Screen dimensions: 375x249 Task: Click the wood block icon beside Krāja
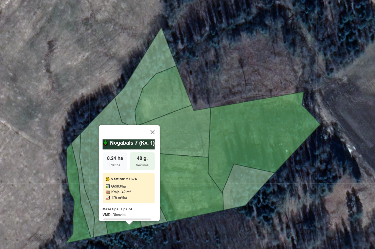pos(108,192)
